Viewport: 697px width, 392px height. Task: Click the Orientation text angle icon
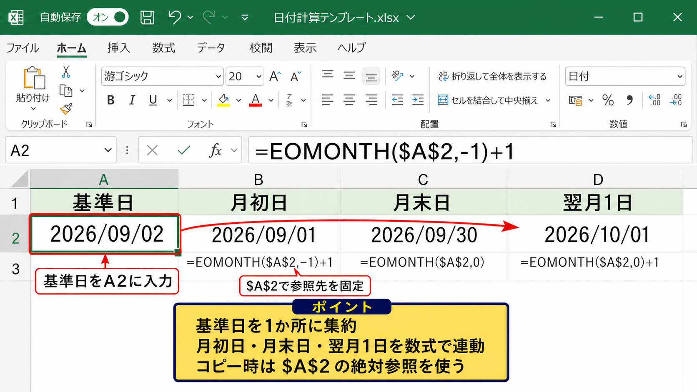pyautogui.click(x=398, y=76)
